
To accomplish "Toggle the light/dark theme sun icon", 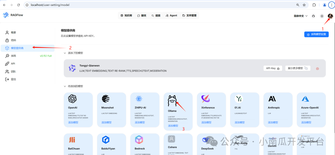I will coord(322,16).
